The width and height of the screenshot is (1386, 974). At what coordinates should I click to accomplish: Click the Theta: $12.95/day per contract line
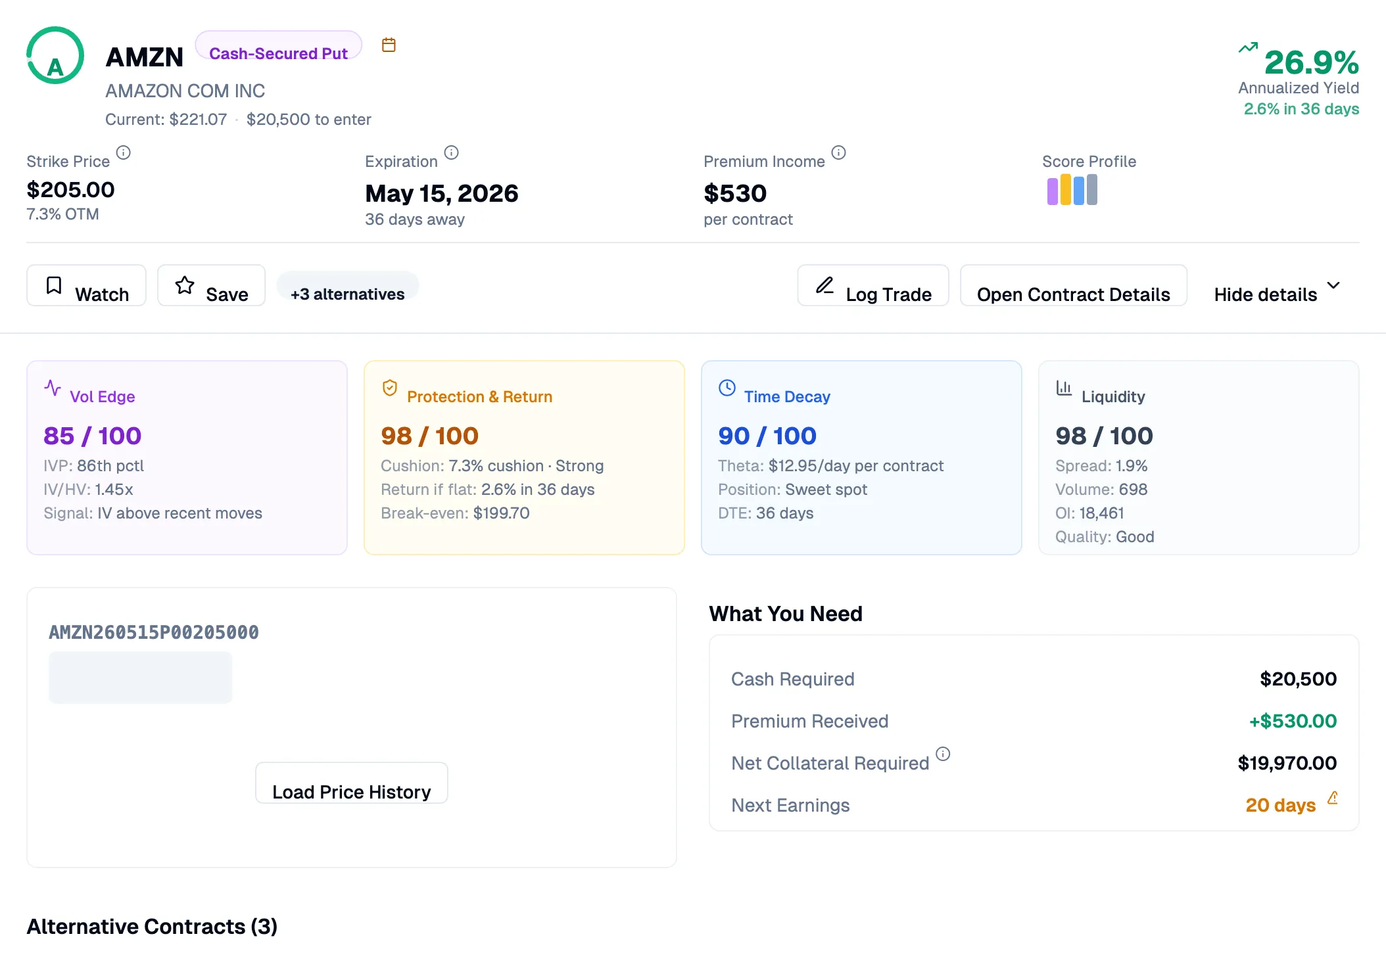click(x=830, y=466)
